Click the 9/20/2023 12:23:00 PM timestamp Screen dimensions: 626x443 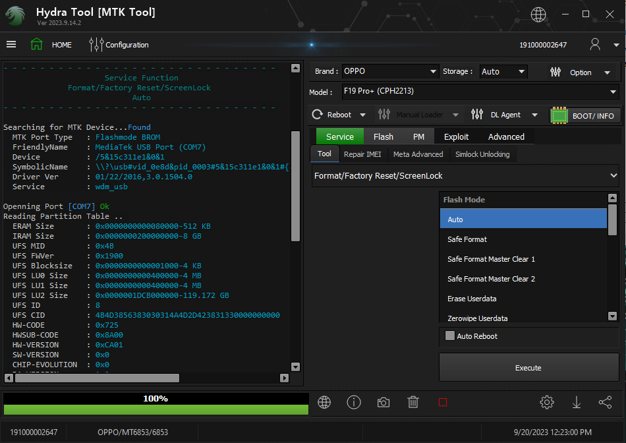553,432
